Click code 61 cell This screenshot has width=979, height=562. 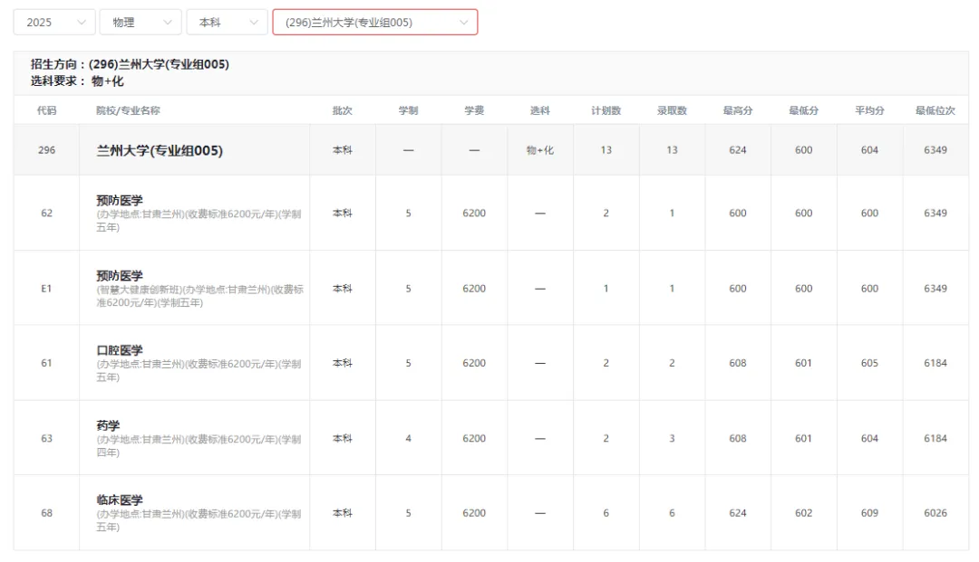(x=47, y=363)
